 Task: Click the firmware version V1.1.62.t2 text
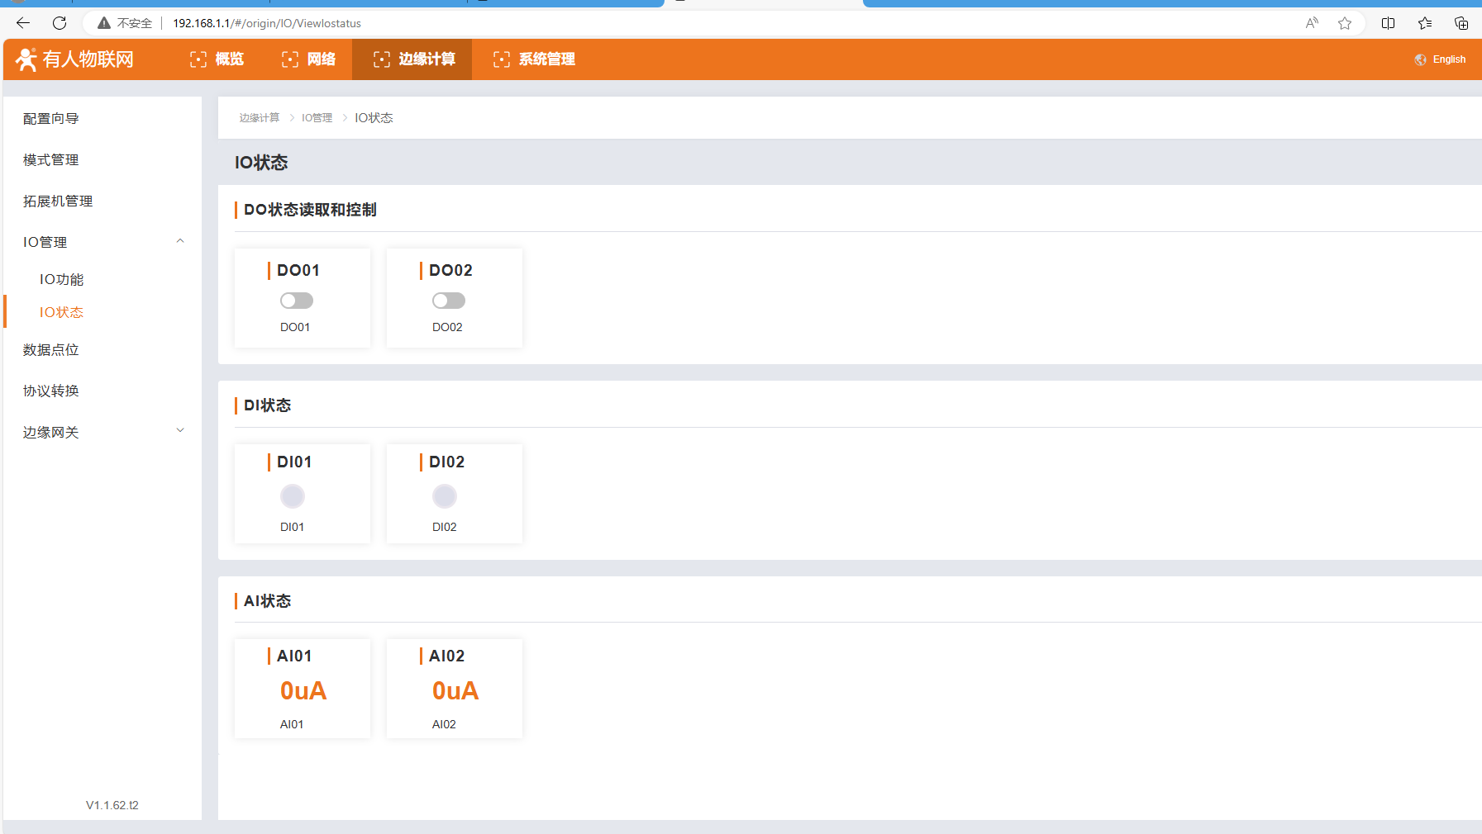tap(112, 805)
